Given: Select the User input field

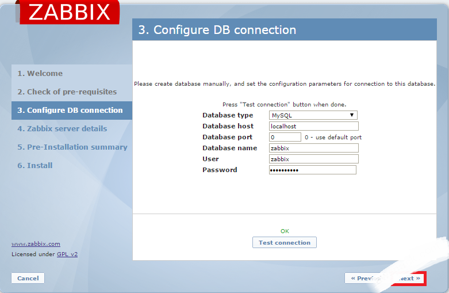Looking at the screenshot, I should (313, 159).
